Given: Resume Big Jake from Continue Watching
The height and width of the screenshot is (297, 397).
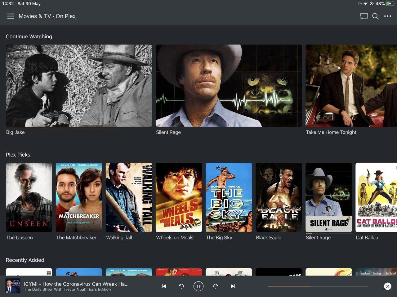Looking at the screenshot, I should pos(79,86).
